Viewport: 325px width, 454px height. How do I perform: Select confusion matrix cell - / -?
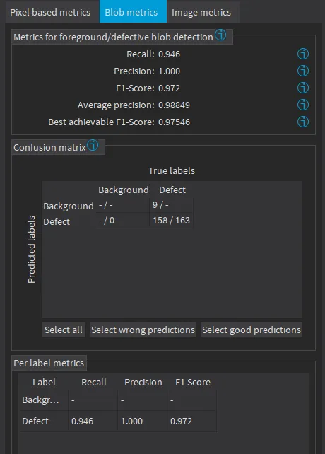tap(123, 205)
